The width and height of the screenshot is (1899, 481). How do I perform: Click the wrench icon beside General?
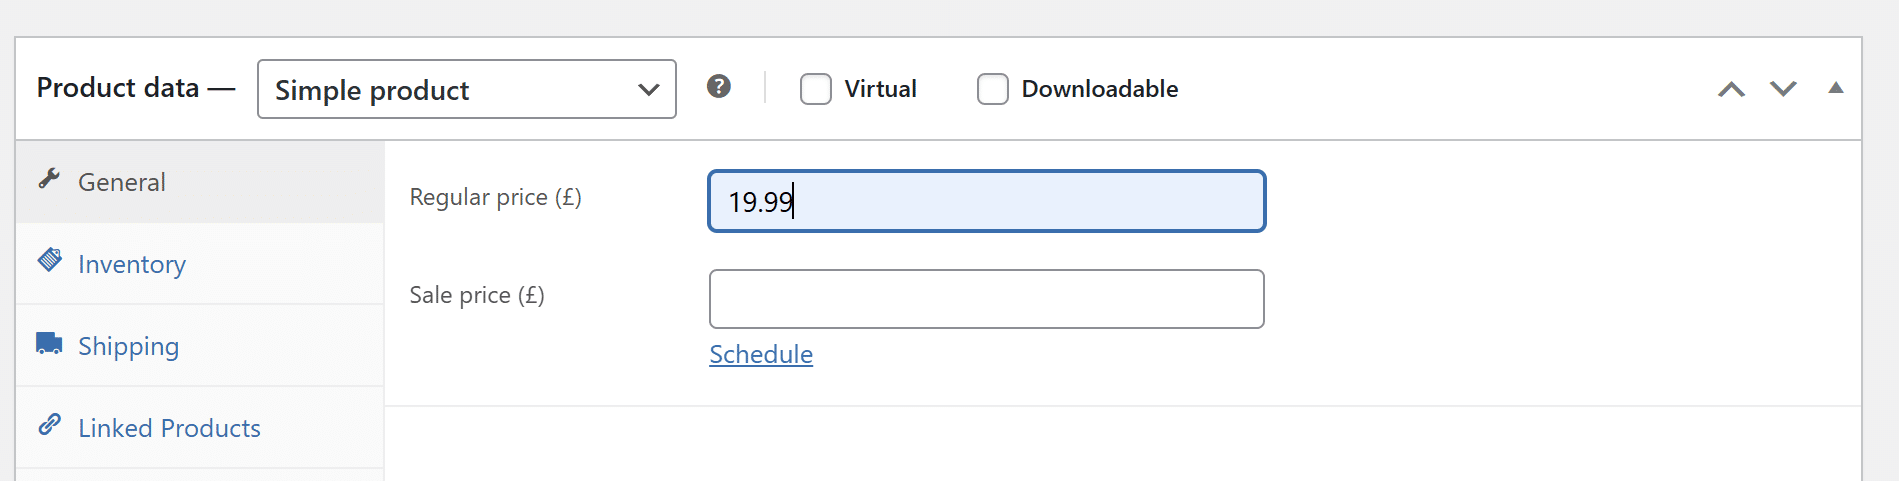click(49, 179)
